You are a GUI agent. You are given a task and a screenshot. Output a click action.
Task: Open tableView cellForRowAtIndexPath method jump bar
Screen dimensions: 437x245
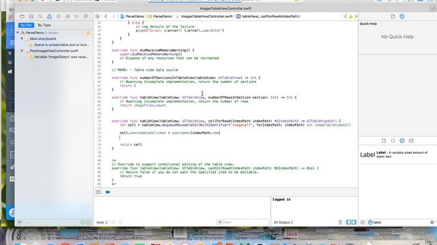268,16
